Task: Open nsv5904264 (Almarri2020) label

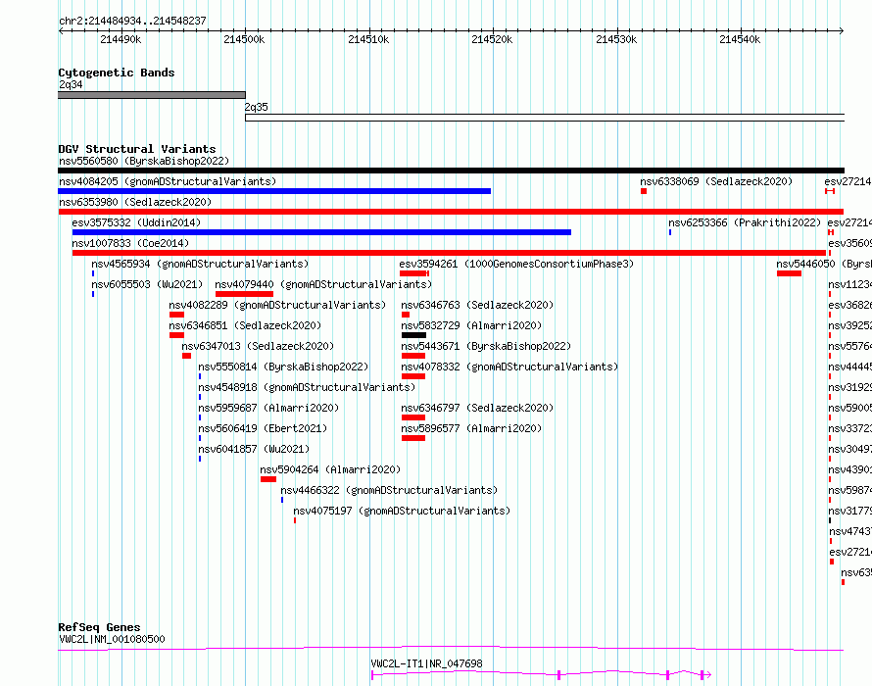Action: tap(330, 469)
